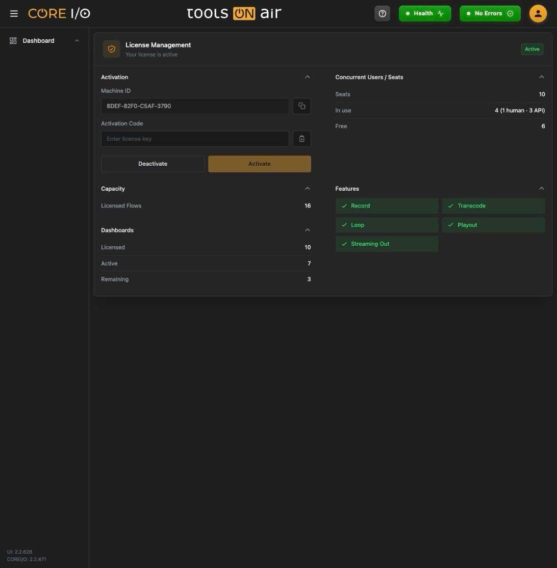Click the 'Activation Code' label
The width and height of the screenshot is (557, 568).
(x=122, y=123)
